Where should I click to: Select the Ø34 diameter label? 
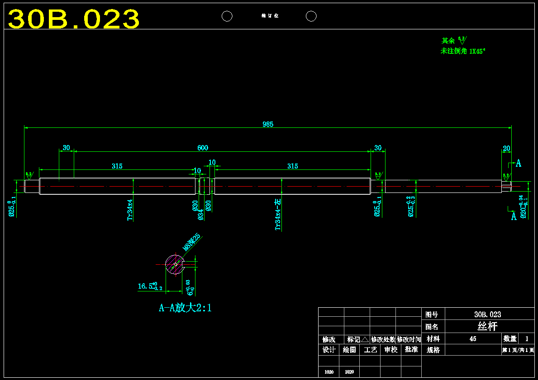click(201, 214)
